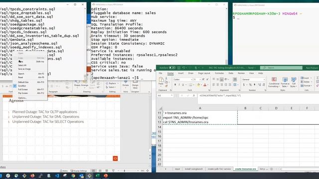Click Excel Merge & Center icon
The image size is (319, 179).
click(x=235, y=85)
